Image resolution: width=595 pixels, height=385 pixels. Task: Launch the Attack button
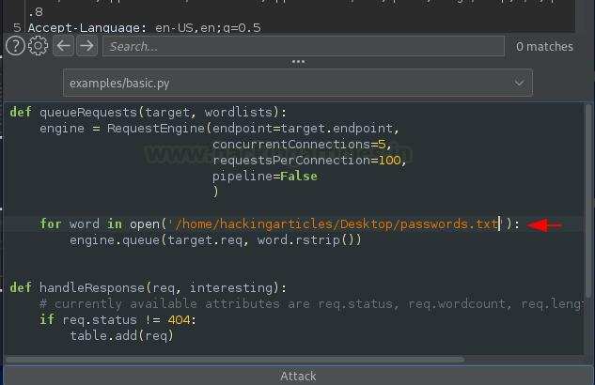pyautogui.click(x=298, y=376)
